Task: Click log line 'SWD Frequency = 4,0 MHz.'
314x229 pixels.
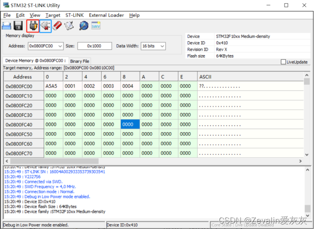Action: pyautogui.click(x=40, y=186)
